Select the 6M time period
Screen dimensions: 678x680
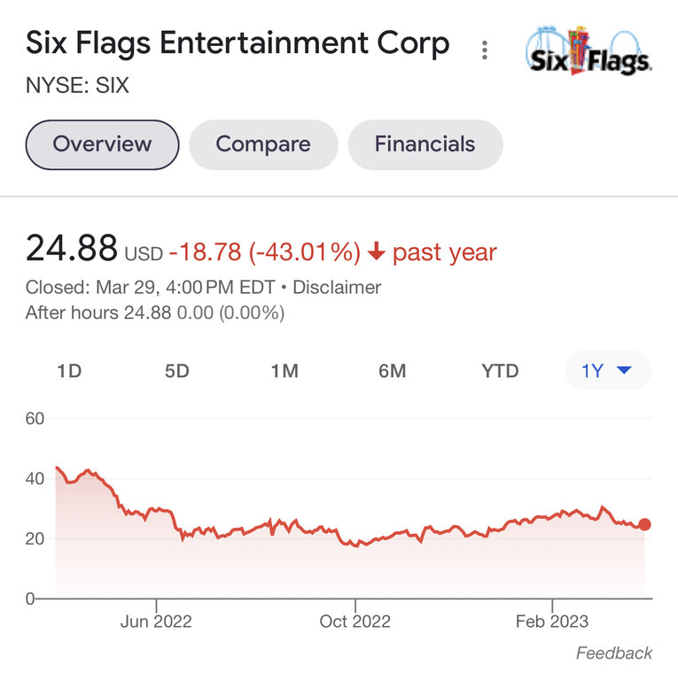pyautogui.click(x=392, y=371)
